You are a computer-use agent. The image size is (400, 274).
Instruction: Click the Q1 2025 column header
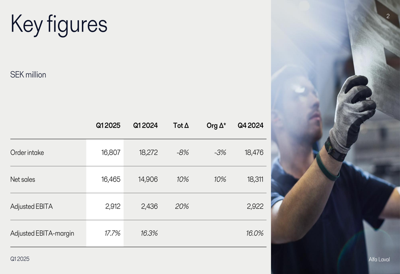coord(108,126)
